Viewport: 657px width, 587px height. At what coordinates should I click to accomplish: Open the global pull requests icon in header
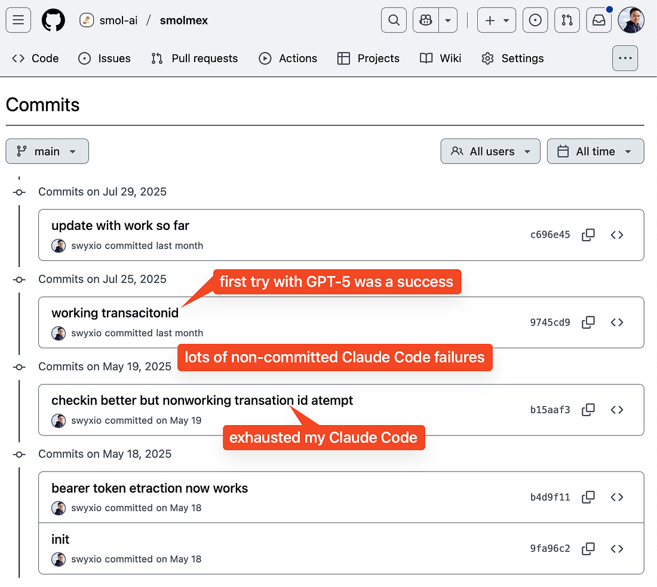pos(567,20)
